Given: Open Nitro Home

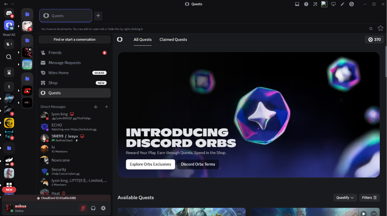Looking at the screenshot, I should point(74,73).
